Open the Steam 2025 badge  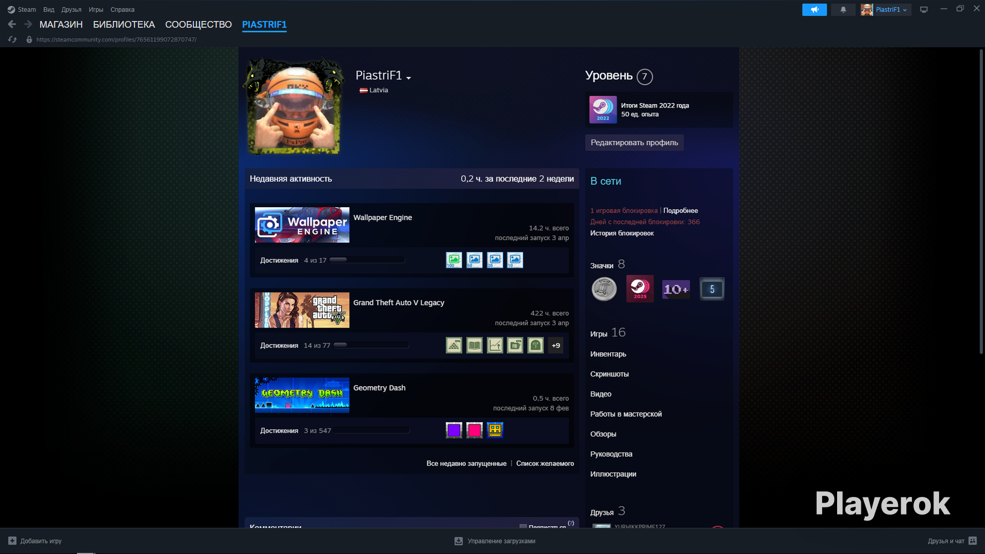pyautogui.click(x=640, y=289)
